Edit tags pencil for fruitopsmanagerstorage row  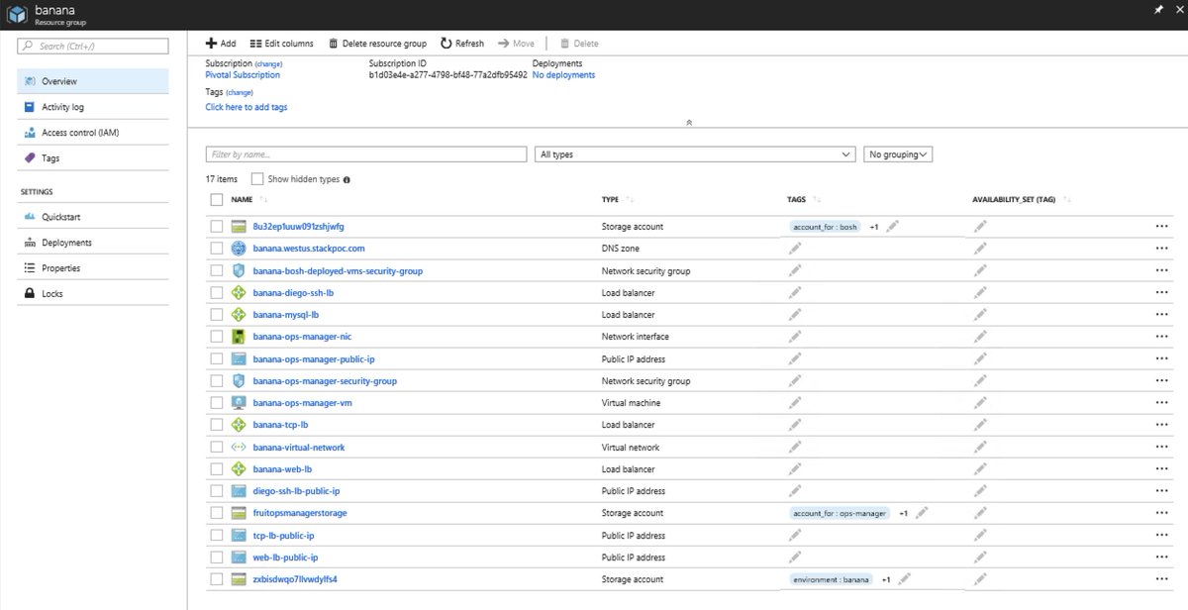[923, 513]
